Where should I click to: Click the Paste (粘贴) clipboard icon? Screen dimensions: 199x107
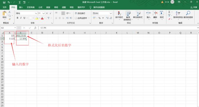pyautogui.click(x=4, y=14)
